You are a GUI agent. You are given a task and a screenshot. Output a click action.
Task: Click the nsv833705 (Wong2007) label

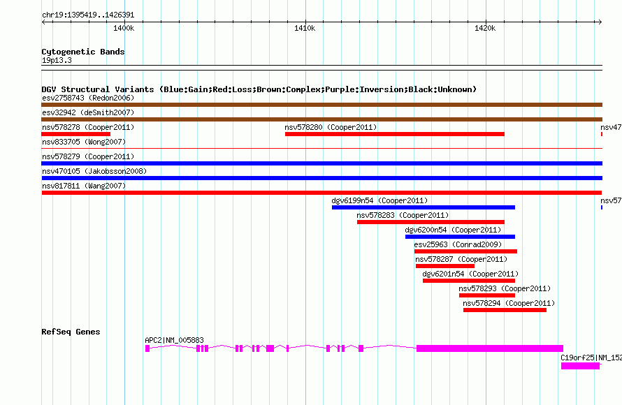point(84,142)
